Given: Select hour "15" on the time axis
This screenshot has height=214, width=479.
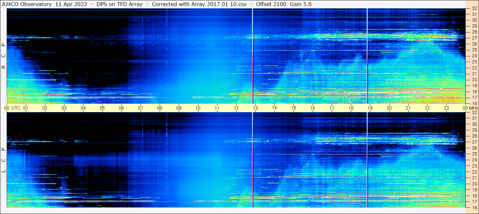Looking at the screenshot, I should (294, 108).
